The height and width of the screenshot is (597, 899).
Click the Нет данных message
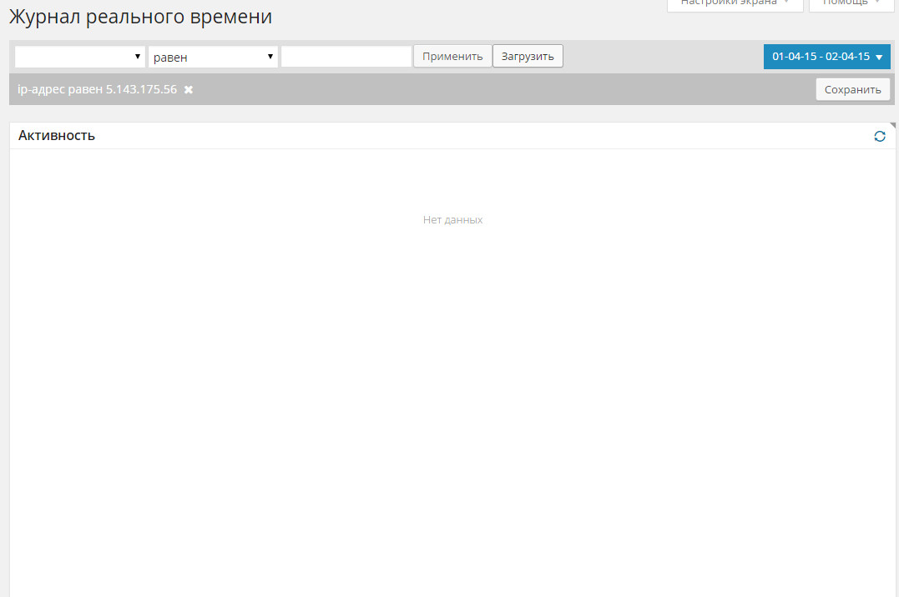point(453,220)
